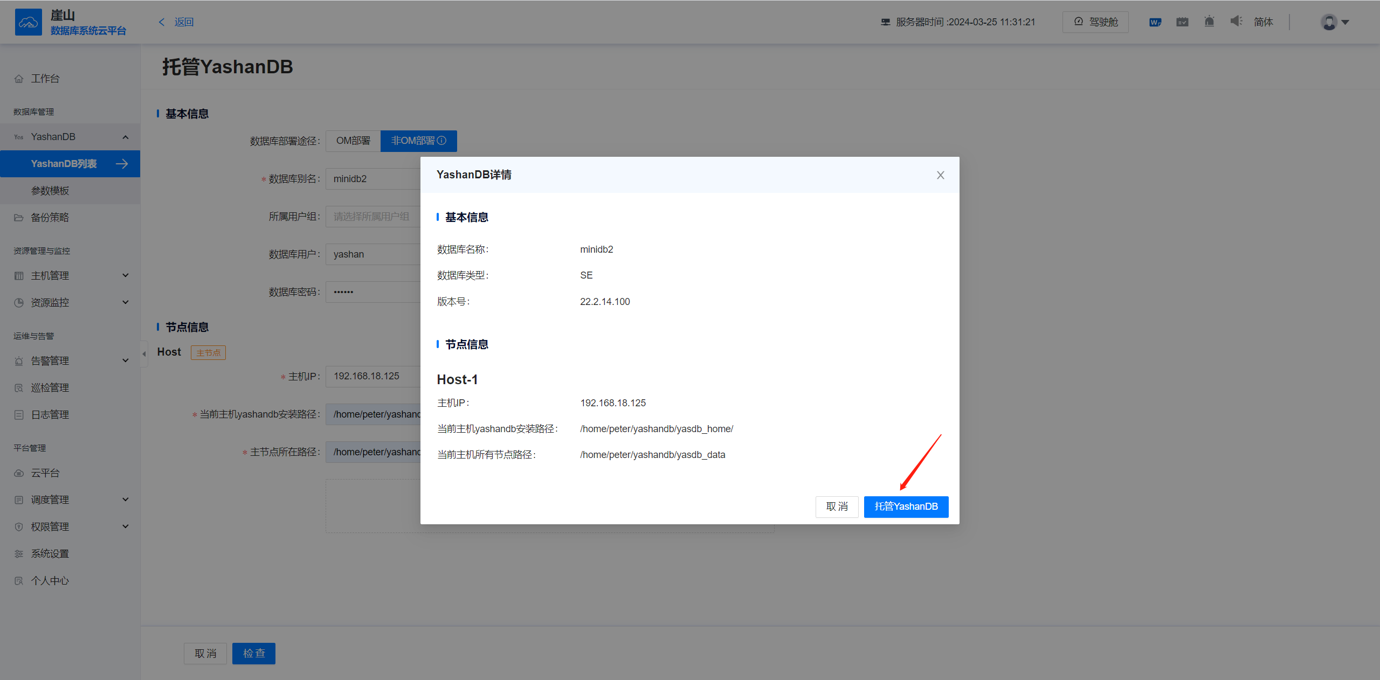This screenshot has height=680, width=1380.
Task: Go to 工作台 in the sidebar
Action: (45, 79)
